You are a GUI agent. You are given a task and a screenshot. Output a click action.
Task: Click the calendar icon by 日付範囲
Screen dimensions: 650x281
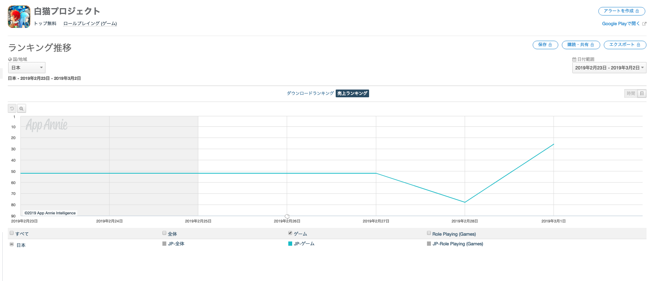(x=574, y=59)
